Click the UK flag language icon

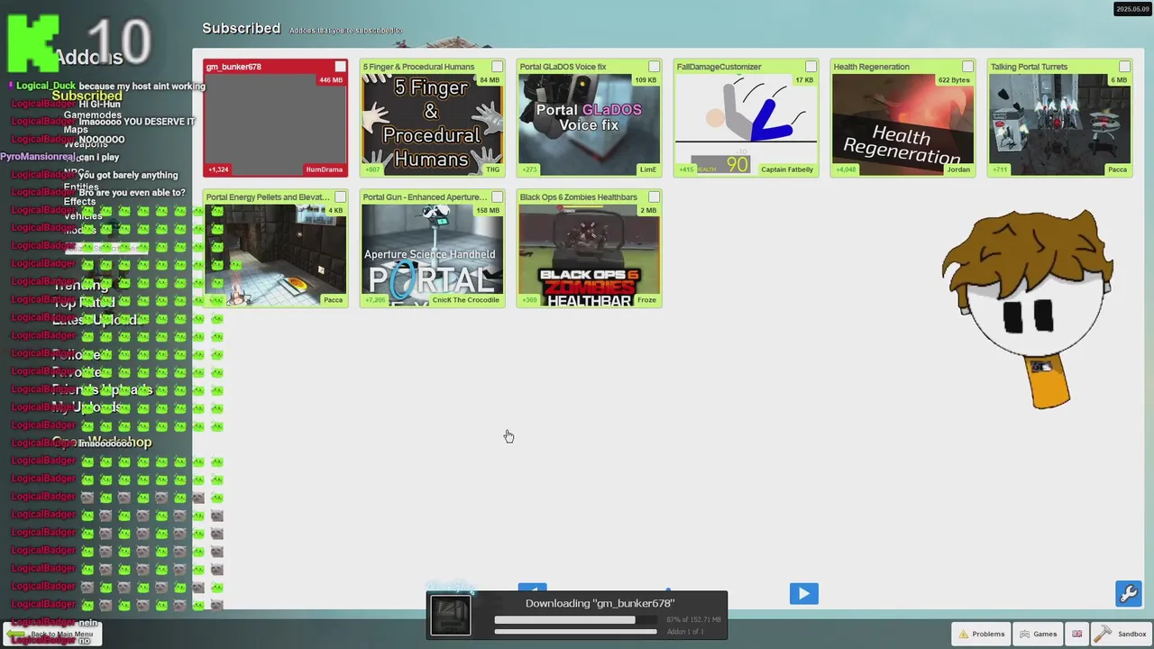(x=1076, y=634)
